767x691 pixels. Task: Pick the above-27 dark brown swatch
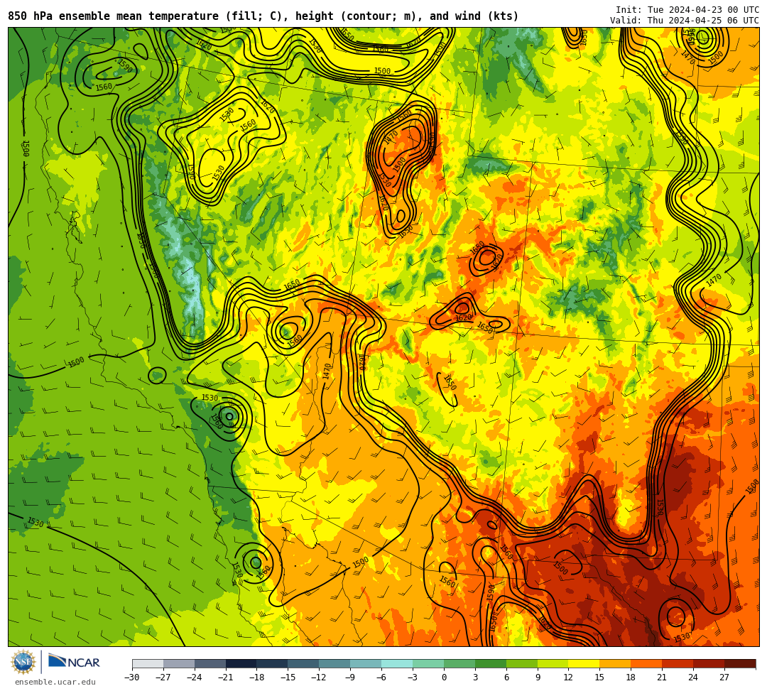(740, 663)
